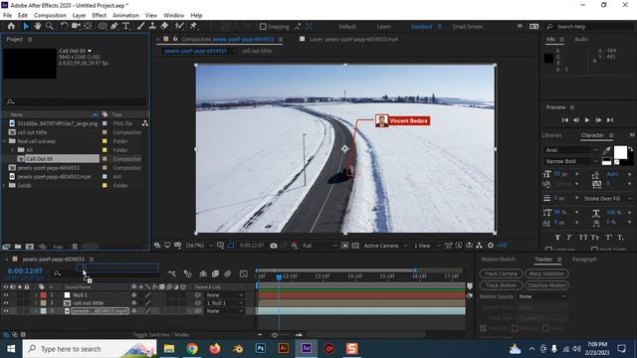The height and width of the screenshot is (358, 637).
Task: Open the Effect menu
Action: [x=100, y=15]
